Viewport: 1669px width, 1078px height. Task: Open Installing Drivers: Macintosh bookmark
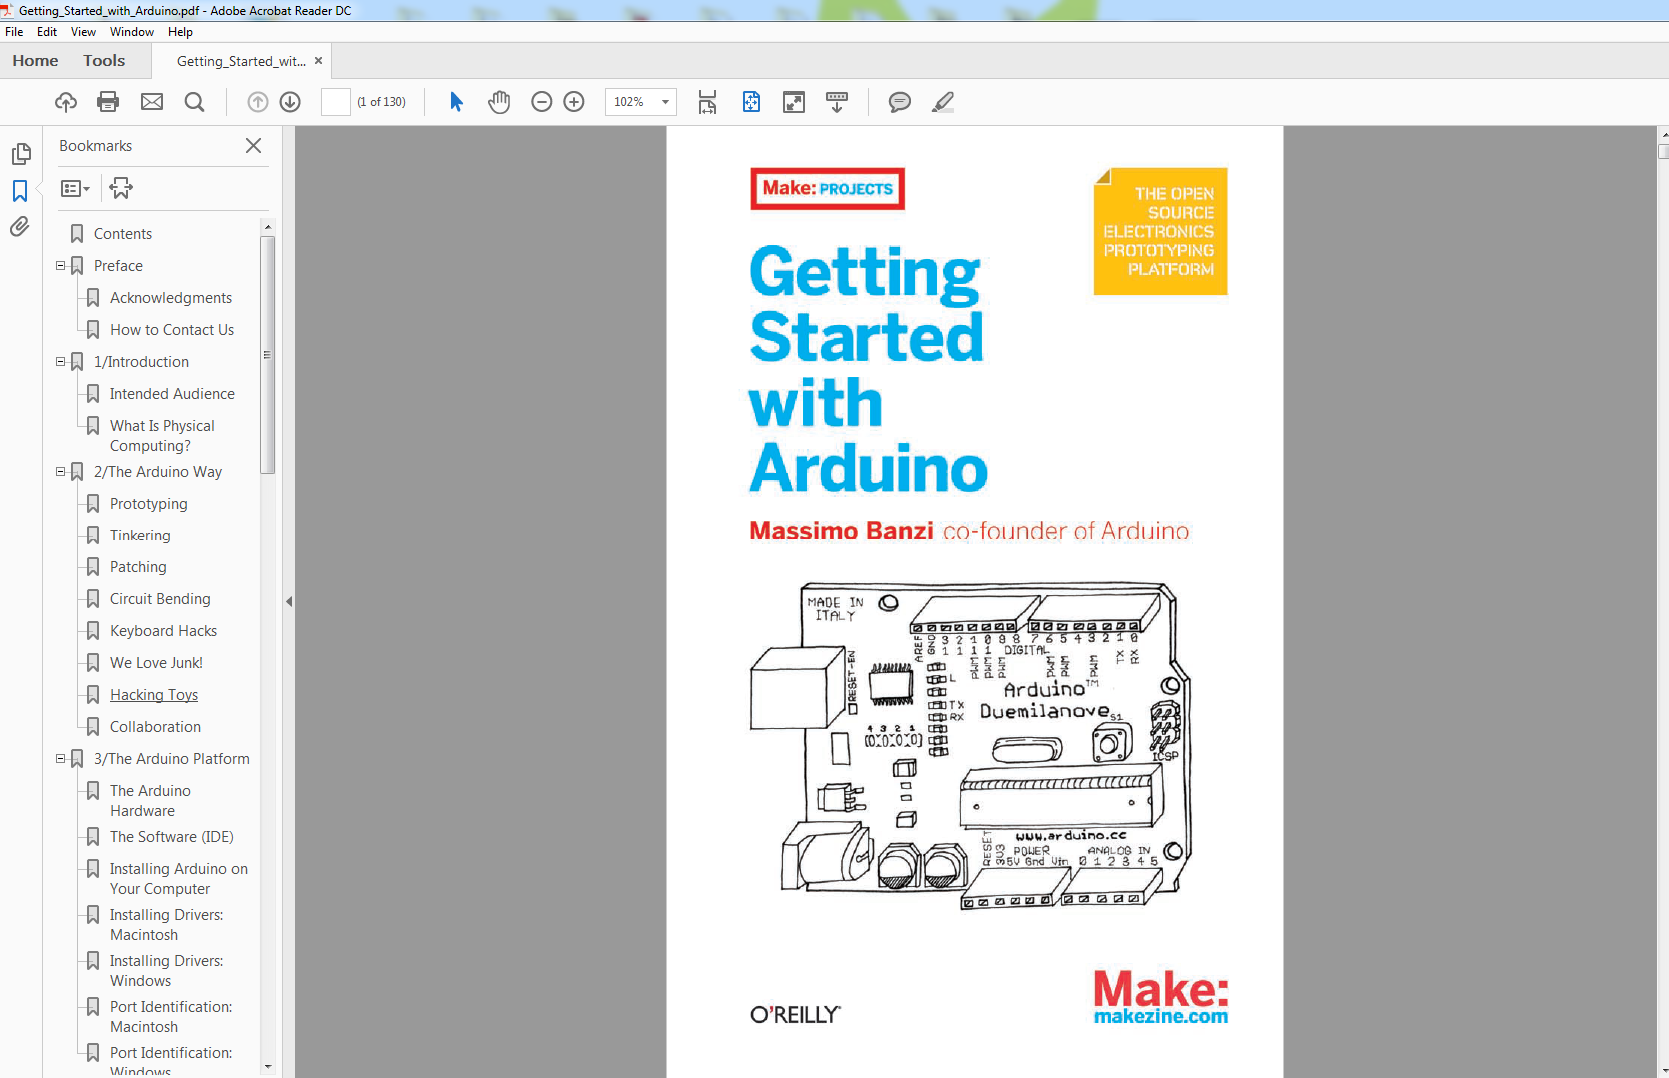[166, 925]
